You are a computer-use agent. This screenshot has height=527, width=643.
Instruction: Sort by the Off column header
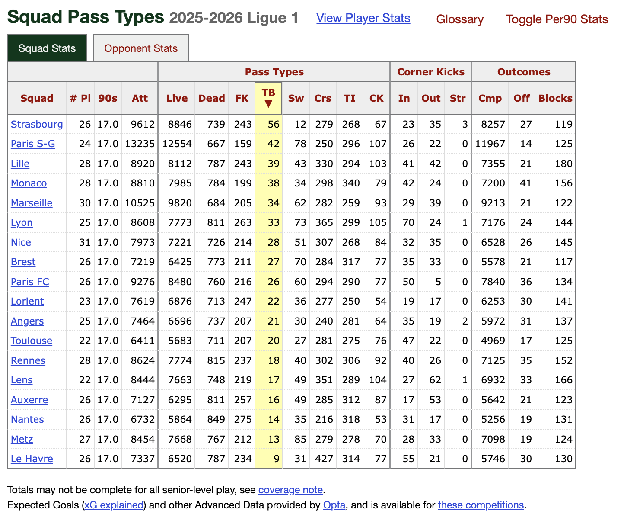tap(522, 98)
